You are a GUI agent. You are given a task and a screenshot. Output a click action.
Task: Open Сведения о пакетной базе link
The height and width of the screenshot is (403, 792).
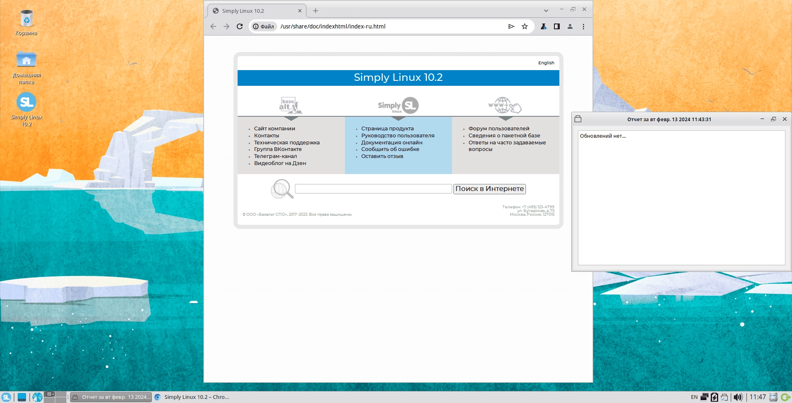[504, 136]
